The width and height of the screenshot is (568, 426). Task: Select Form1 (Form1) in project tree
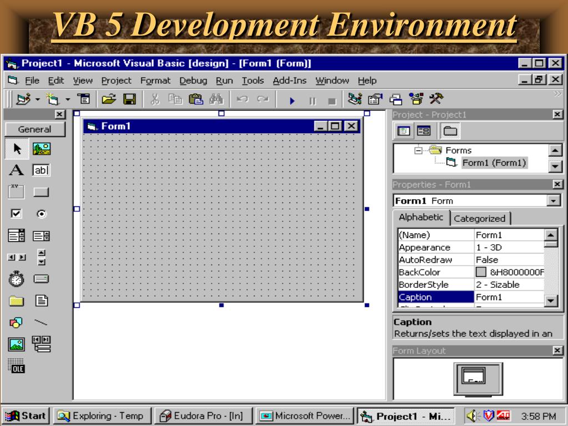coord(494,163)
